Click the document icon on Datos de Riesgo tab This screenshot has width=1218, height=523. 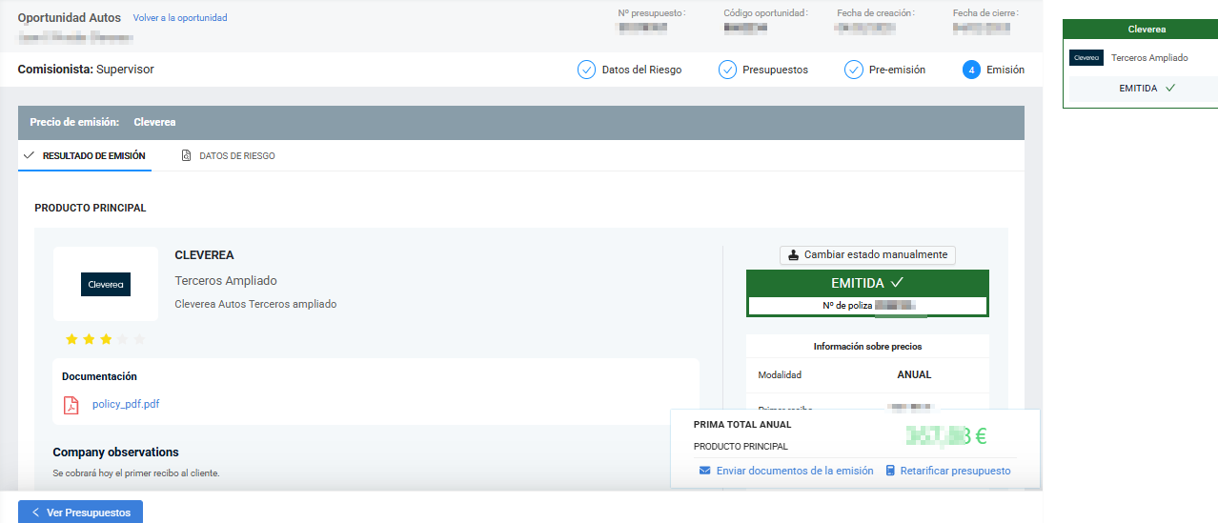pyautogui.click(x=187, y=155)
